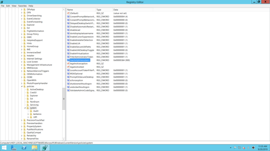This screenshot has width=270, height=151.
Task: Collapse the system tree node
Action: pyautogui.click(x=25, y=108)
